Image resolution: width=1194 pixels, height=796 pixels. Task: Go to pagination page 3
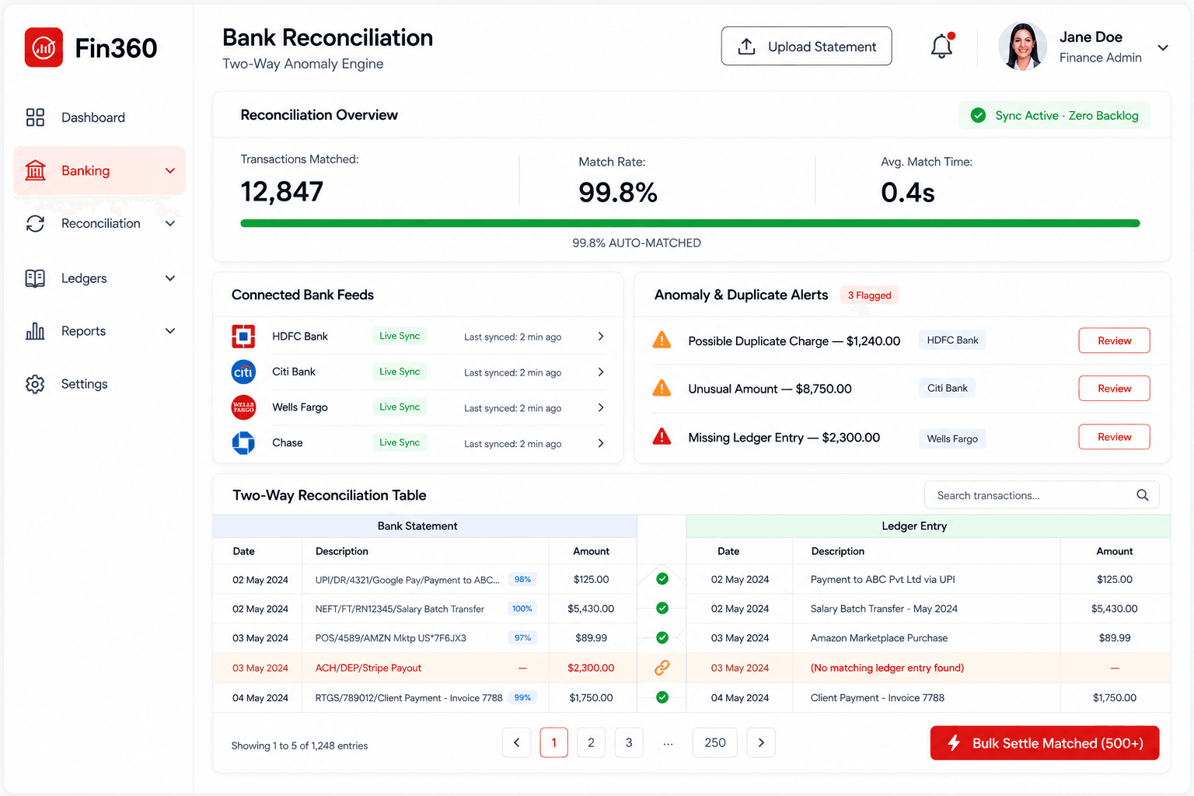(x=629, y=742)
